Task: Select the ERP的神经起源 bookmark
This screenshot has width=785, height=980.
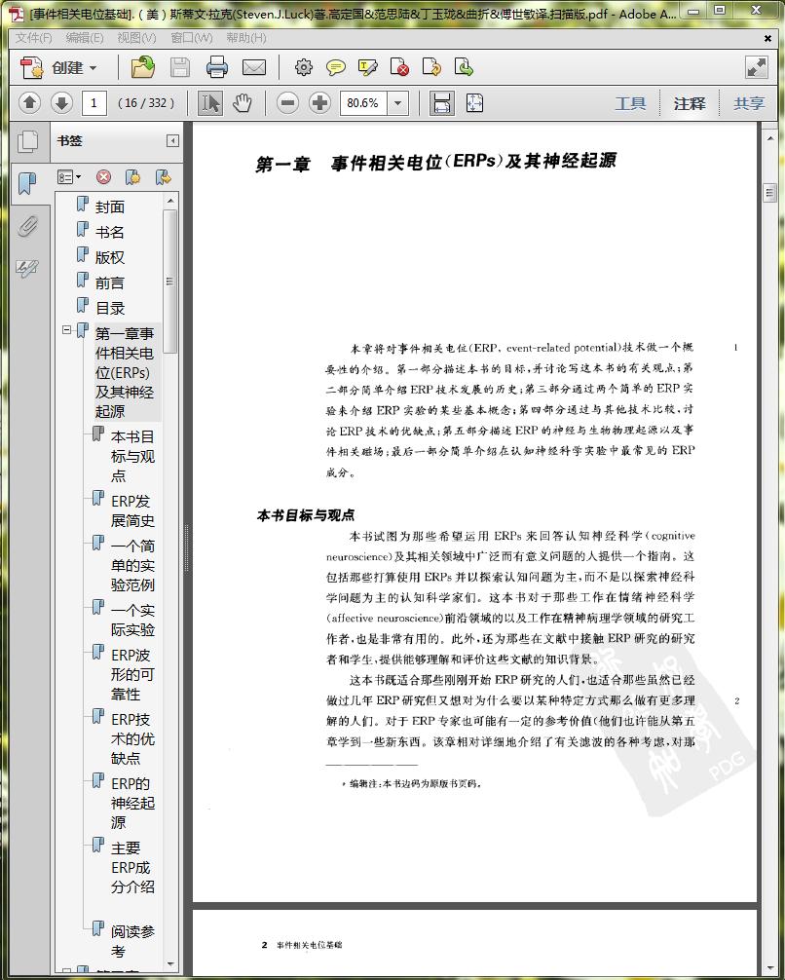Action: pos(132,803)
